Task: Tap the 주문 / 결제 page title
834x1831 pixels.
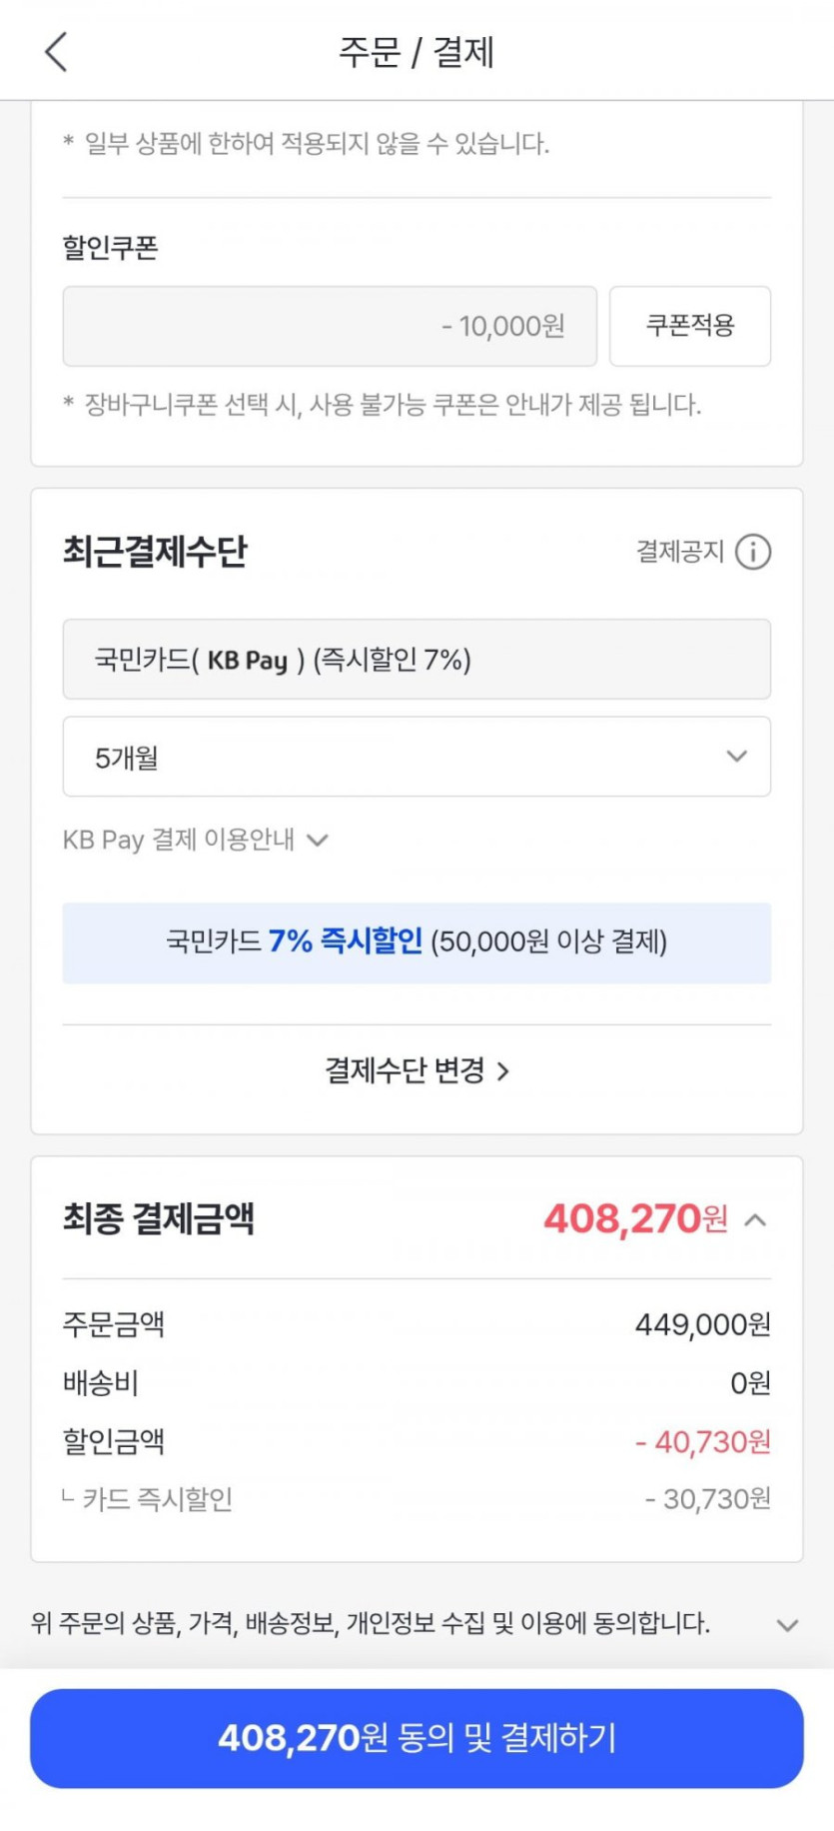Action: point(417,51)
